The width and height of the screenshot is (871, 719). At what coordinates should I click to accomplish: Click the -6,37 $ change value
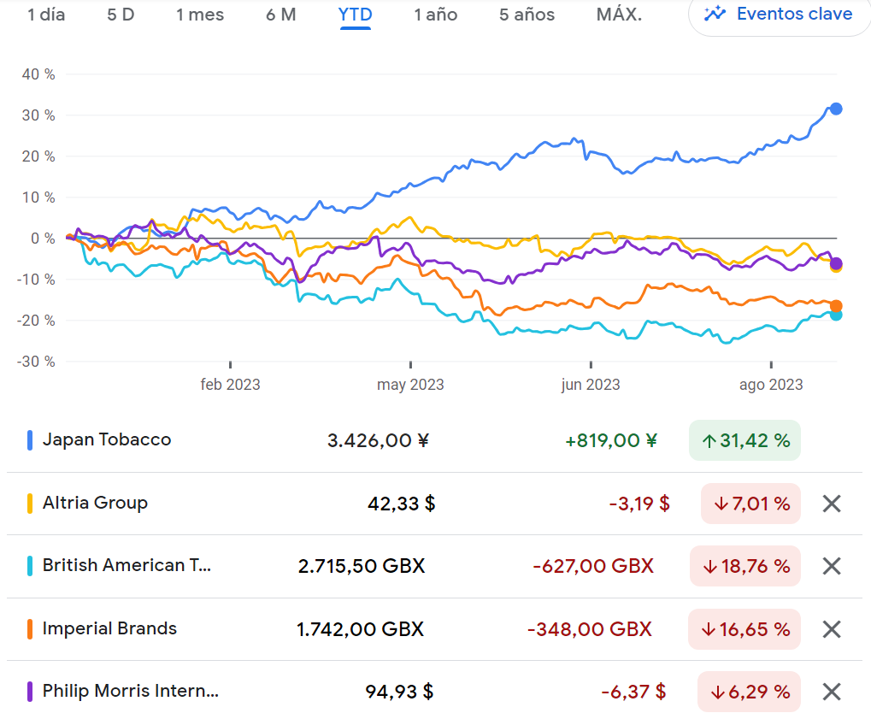click(x=634, y=692)
